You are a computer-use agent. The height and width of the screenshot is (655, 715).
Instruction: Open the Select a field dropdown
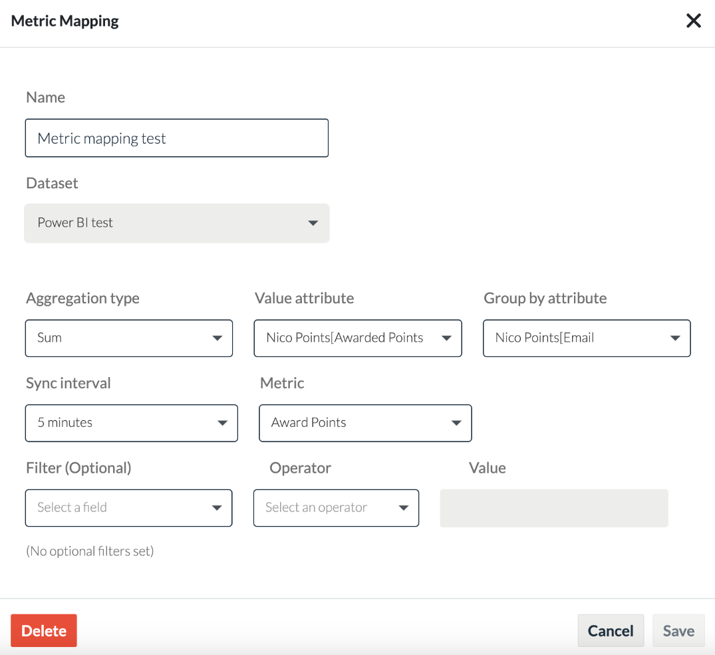pyautogui.click(x=128, y=508)
